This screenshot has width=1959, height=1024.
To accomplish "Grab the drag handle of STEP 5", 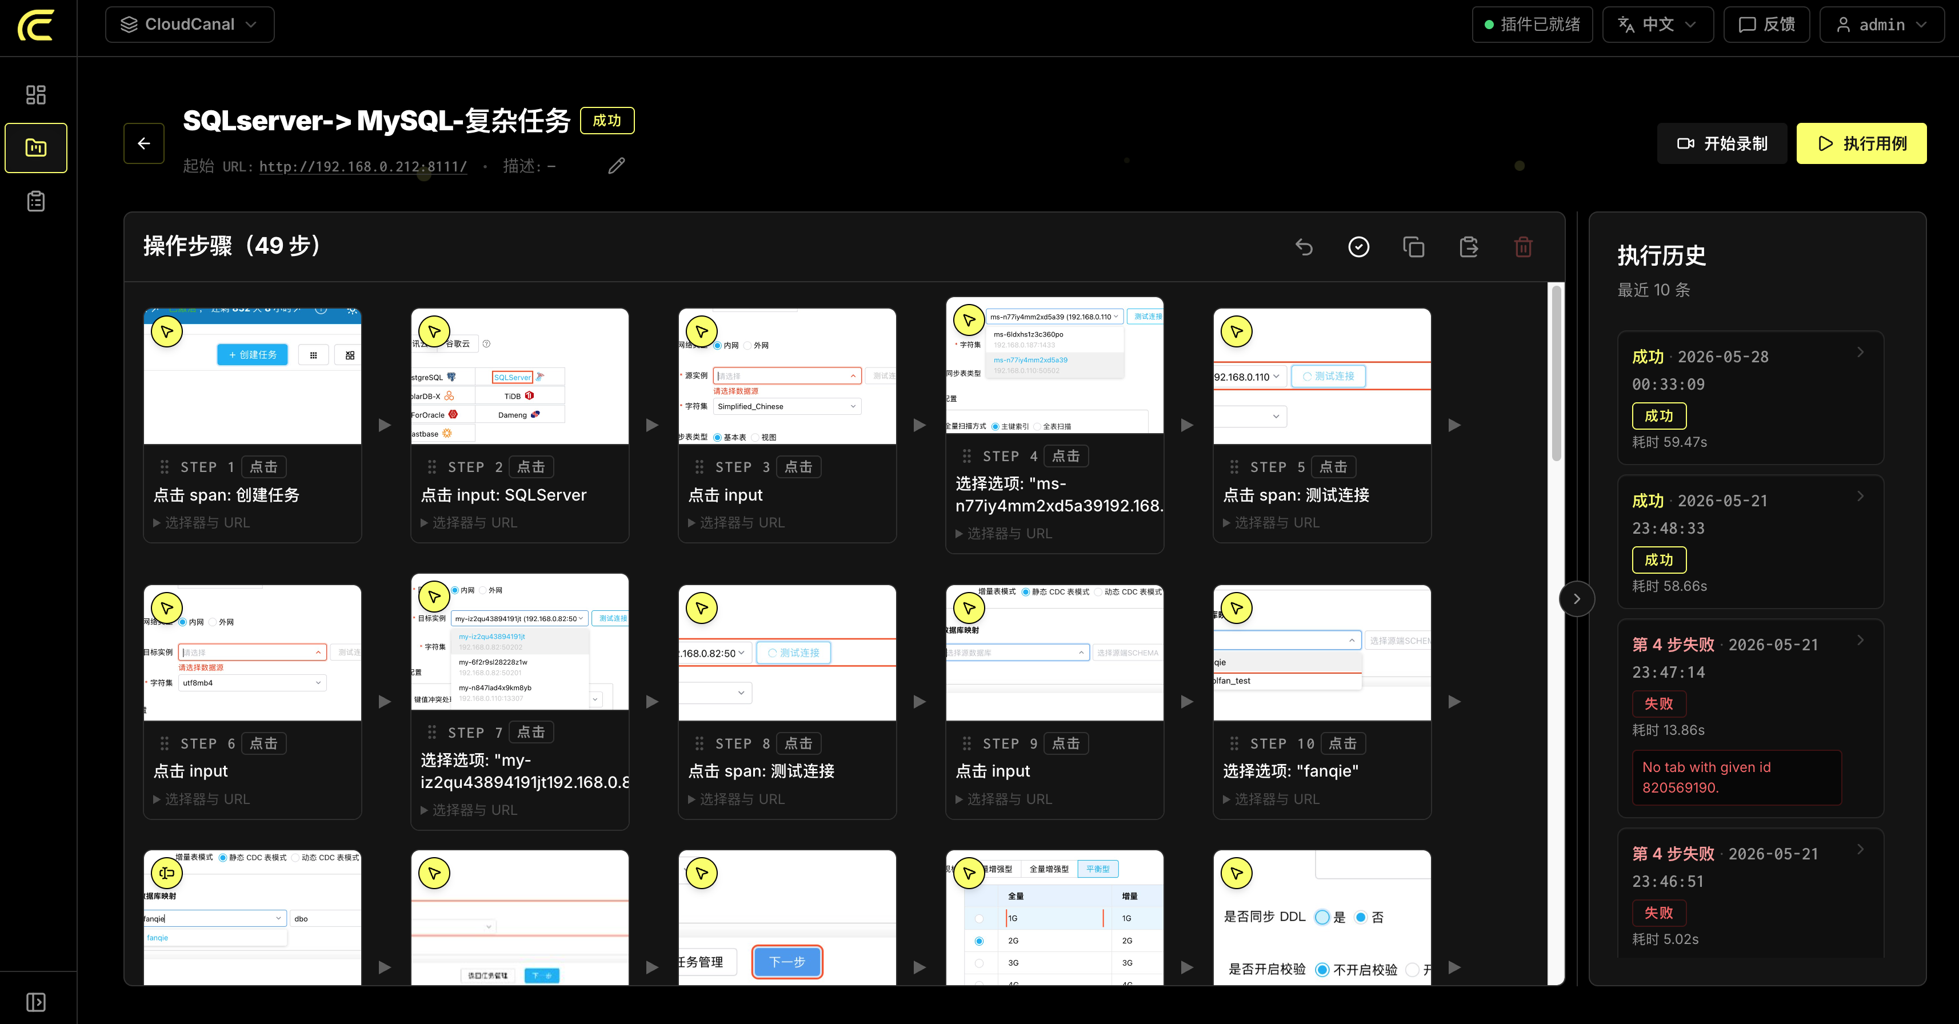I will pyautogui.click(x=1234, y=467).
